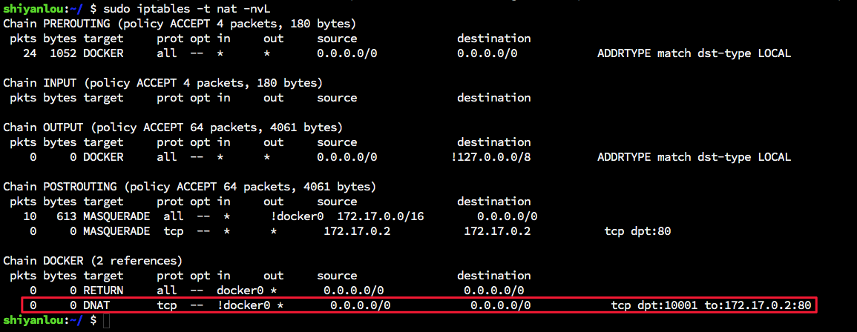Click the Chain INPUT header line
This screenshot has height=332, width=857.
point(163,83)
